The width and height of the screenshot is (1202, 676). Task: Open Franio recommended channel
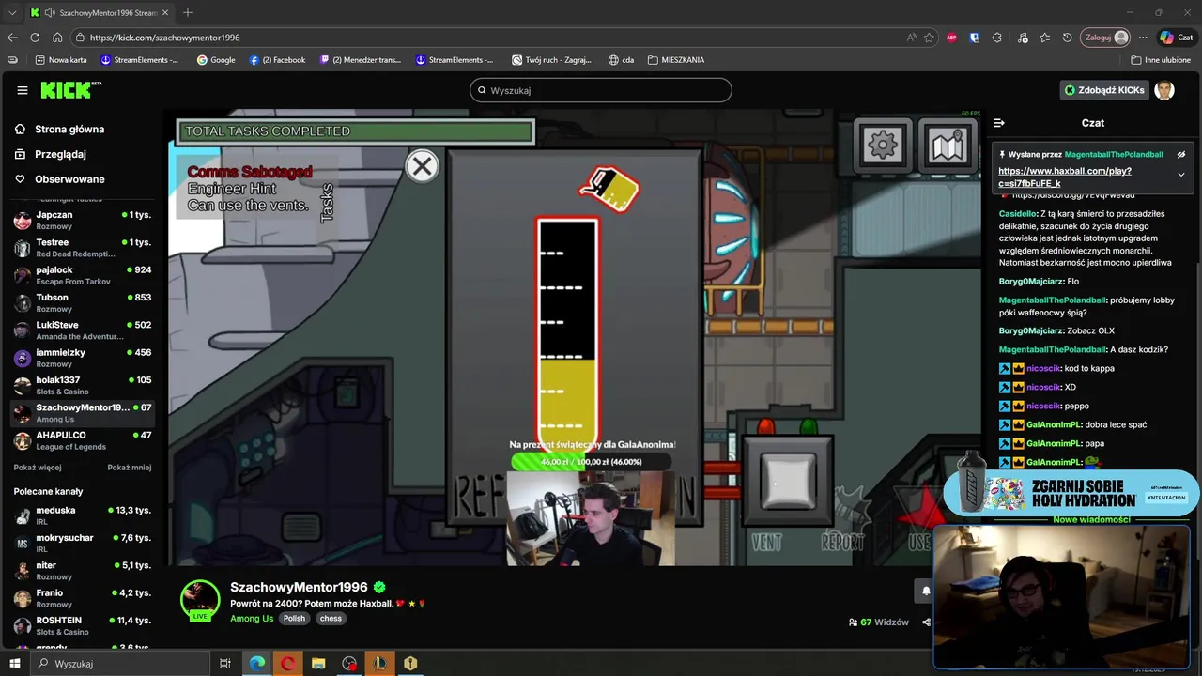(x=83, y=598)
